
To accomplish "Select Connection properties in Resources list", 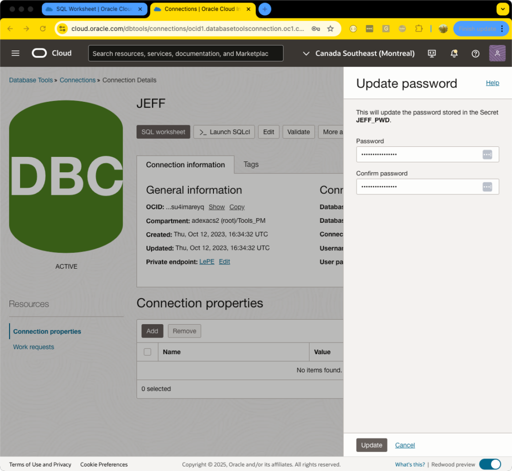I will click(47, 331).
